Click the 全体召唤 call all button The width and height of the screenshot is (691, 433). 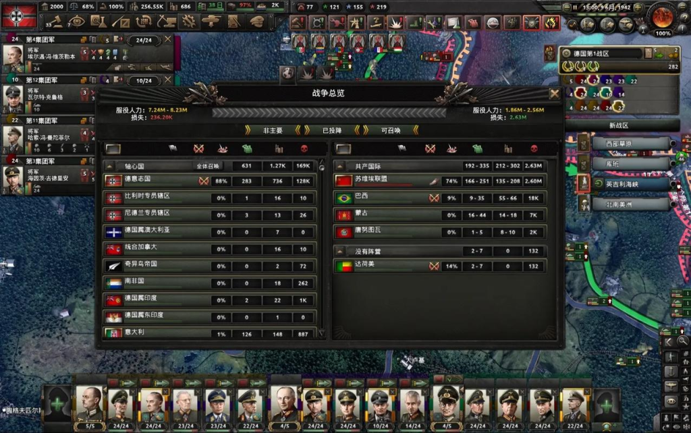[208, 166]
